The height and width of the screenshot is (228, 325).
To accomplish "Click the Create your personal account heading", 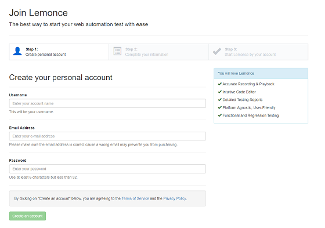I will click(x=60, y=78).
